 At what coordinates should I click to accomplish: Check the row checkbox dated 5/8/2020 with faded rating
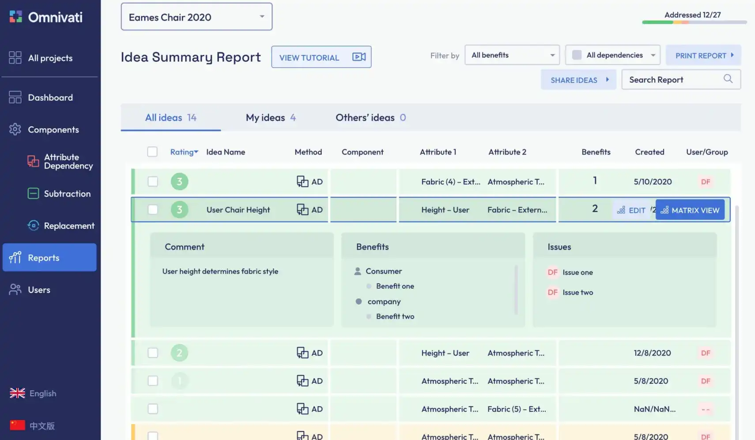(153, 381)
